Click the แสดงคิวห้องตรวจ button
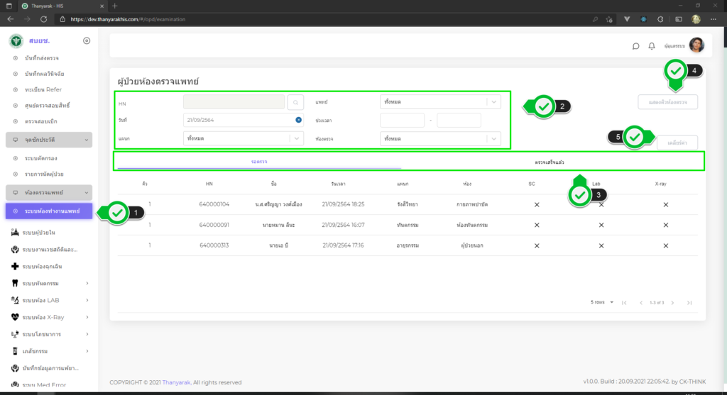Image resolution: width=727 pixels, height=395 pixels. pos(667,102)
